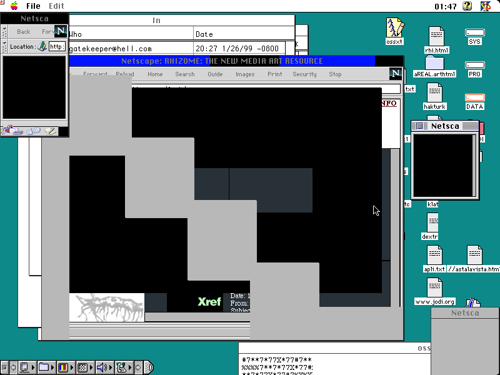Click the Security button in the Netscape toolbar
500x375 pixels.
[x=304, y=74]
